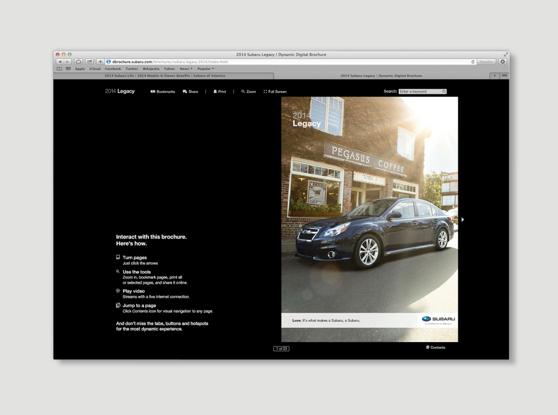Reload the page with the refresh icon
This screenshot has height=415, width=558.
coord(473,62)
